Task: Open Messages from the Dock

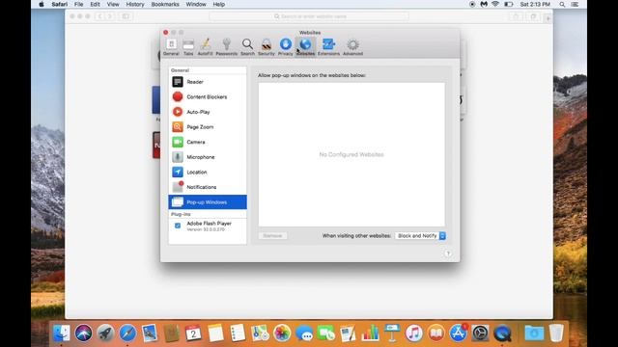Action: point(304,334)
